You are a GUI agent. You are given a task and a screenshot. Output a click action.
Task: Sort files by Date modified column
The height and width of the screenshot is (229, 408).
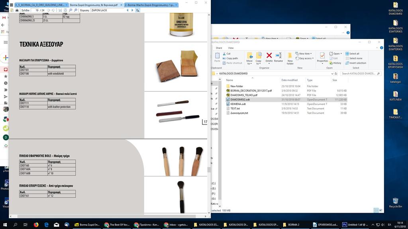(x=289, y=80)
